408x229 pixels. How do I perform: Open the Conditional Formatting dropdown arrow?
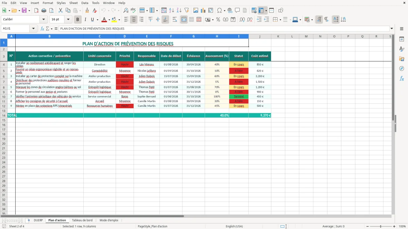312,20
